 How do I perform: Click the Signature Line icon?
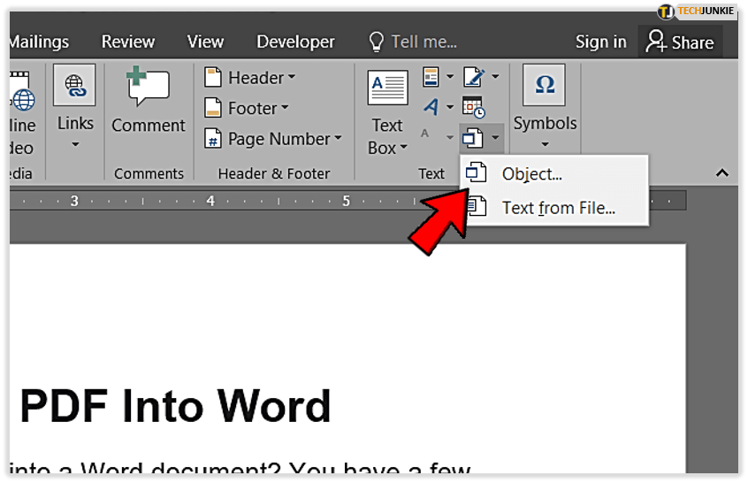point(474,78)
